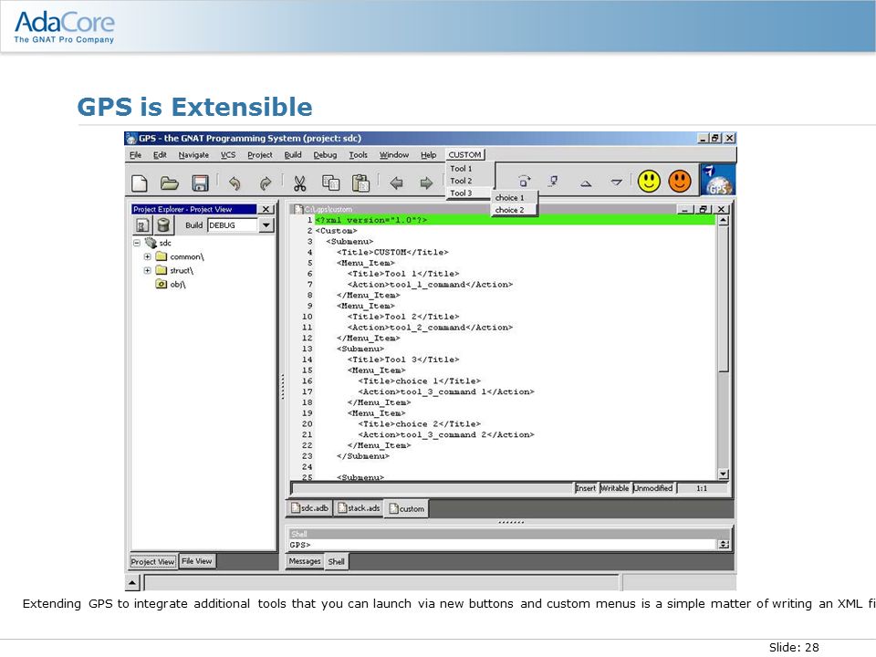Click the 1:1 cursor position indicator
The image size is (876, 657).
point(703,488)
